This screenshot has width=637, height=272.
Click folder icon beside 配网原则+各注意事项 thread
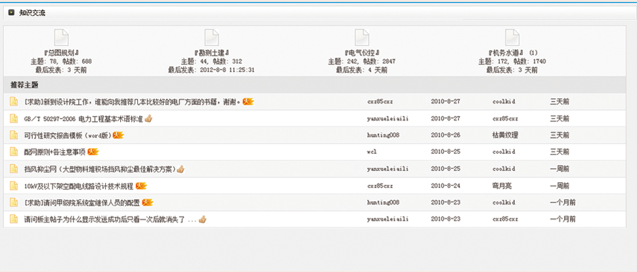coord(14,152)
